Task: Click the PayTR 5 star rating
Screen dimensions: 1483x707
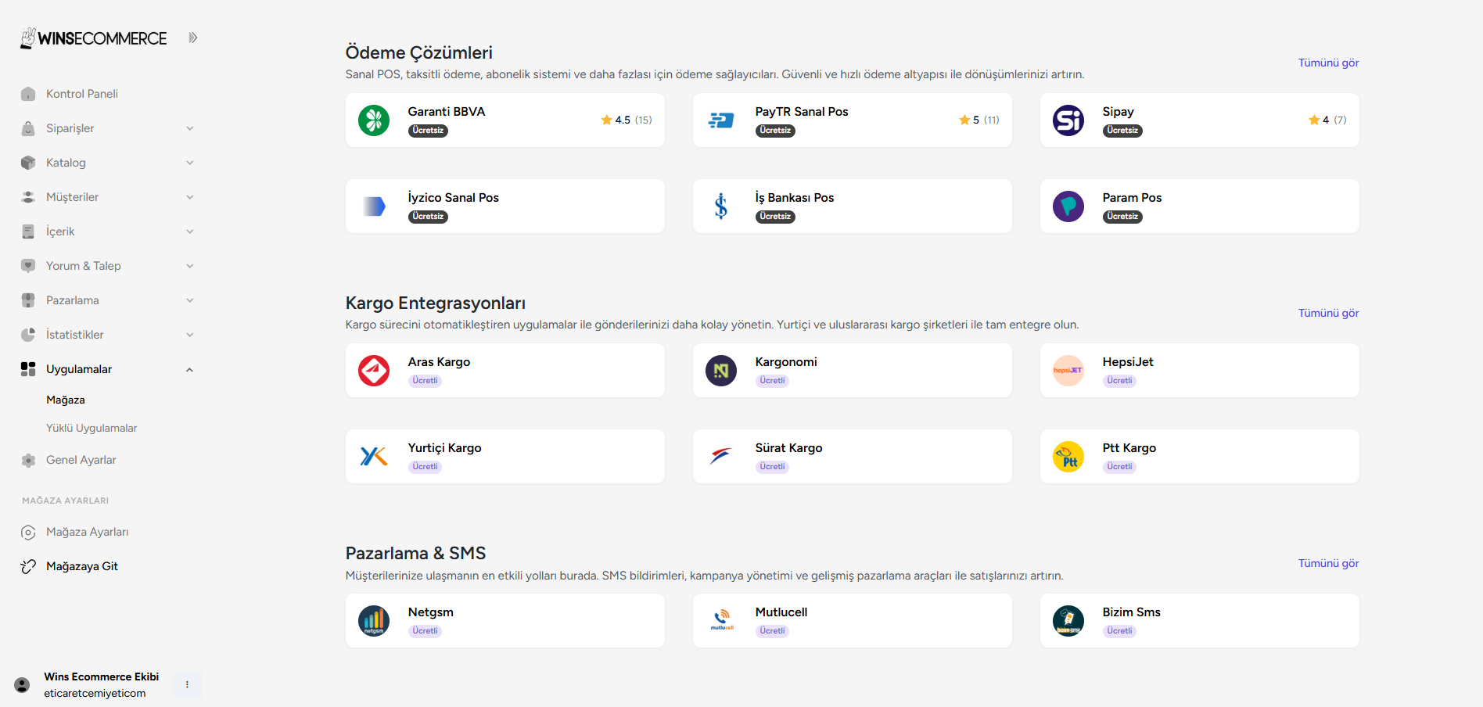Action: [979, 120]
